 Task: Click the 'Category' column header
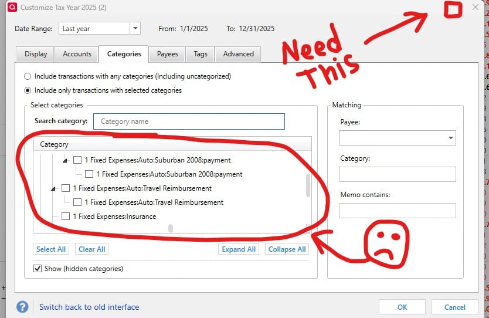click(x=172, y=144)
